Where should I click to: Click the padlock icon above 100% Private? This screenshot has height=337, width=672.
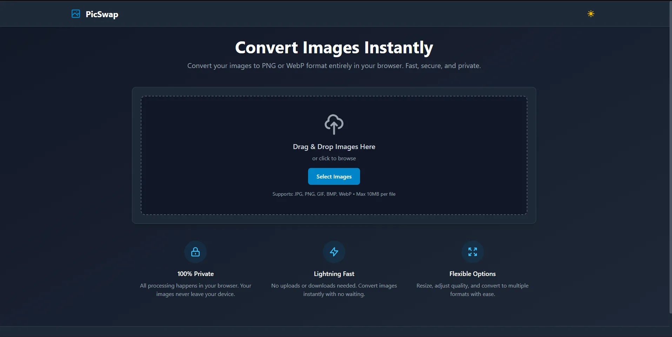coord(195,252)
